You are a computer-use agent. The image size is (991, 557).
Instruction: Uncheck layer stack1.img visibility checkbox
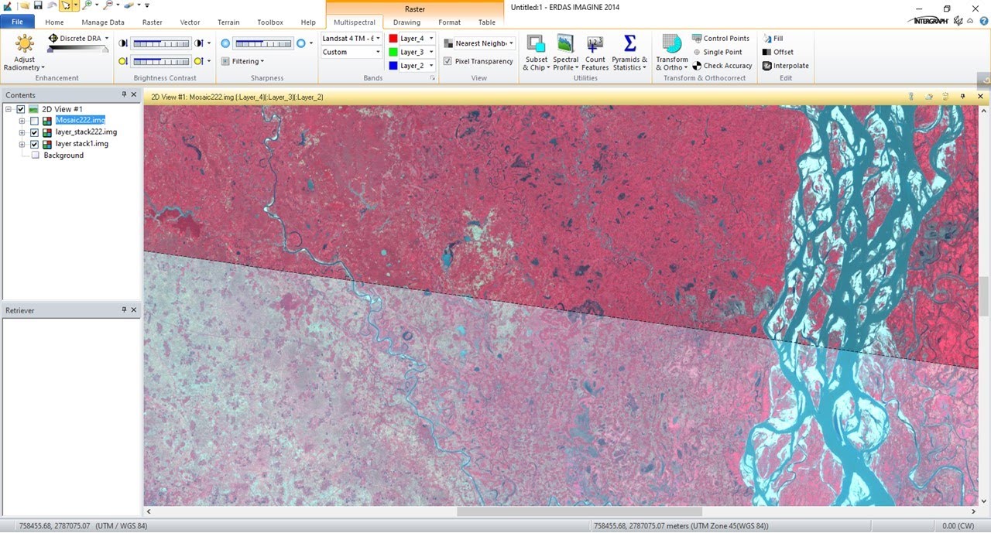coord(34,144)
